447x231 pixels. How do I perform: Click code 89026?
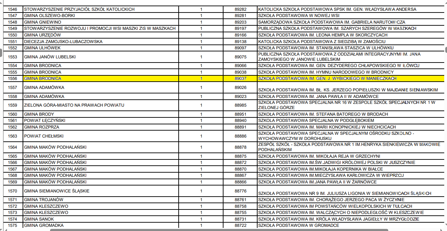click(240, 88)
